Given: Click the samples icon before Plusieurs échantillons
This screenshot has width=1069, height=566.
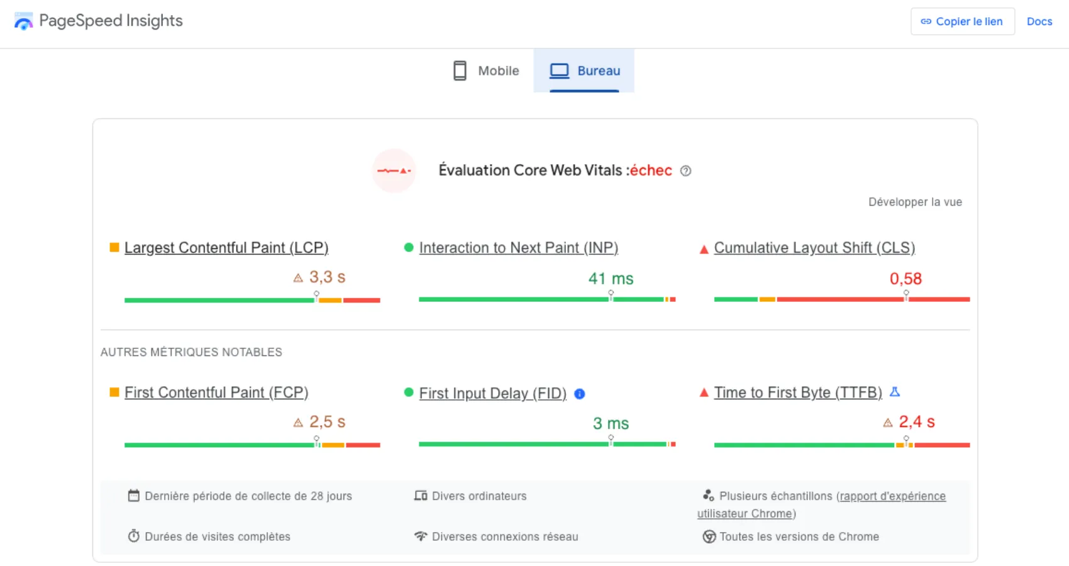Looking at the screenshot, I should click(x=709, y=495).
